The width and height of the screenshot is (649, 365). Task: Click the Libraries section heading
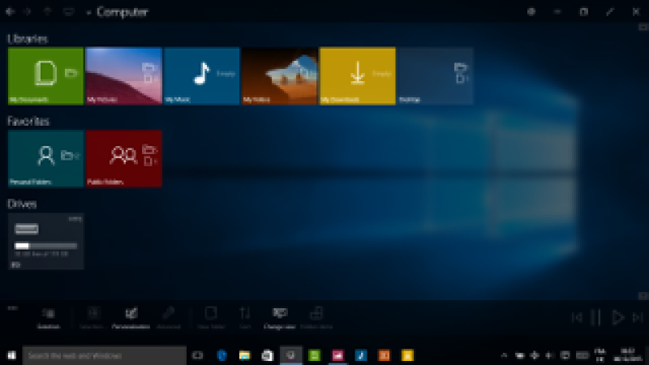pyautogui.click(x=28, y=39)
